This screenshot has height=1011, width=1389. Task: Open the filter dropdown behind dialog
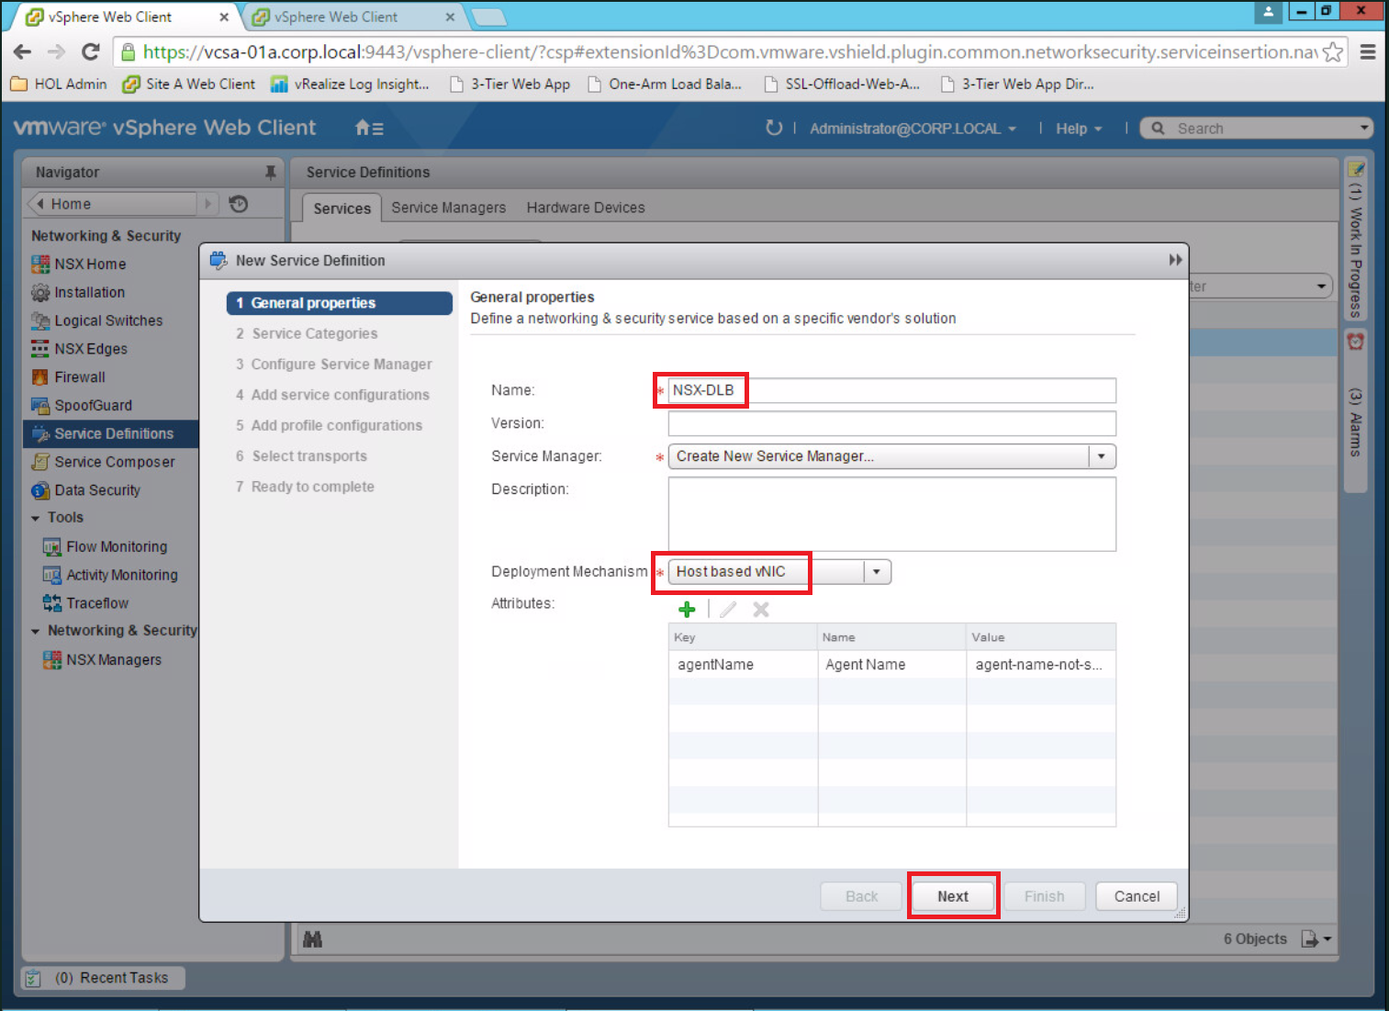pos(1321,286)
